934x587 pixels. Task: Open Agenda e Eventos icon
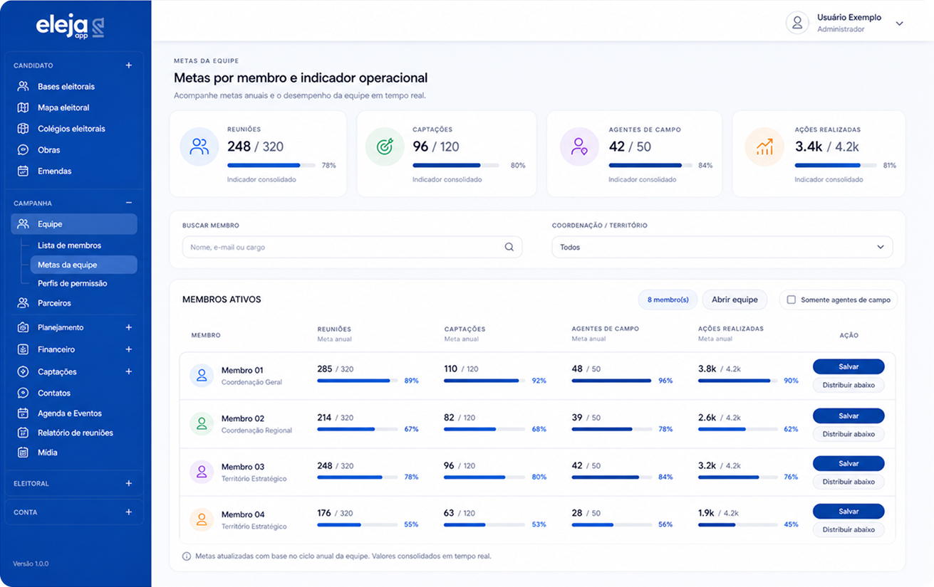pyautogui.click(x=23, y=413)
